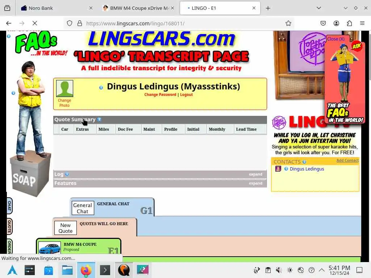The image size is (371, 278).
Task: Open the shield tracking protection icon
Action: coord(69,23)
